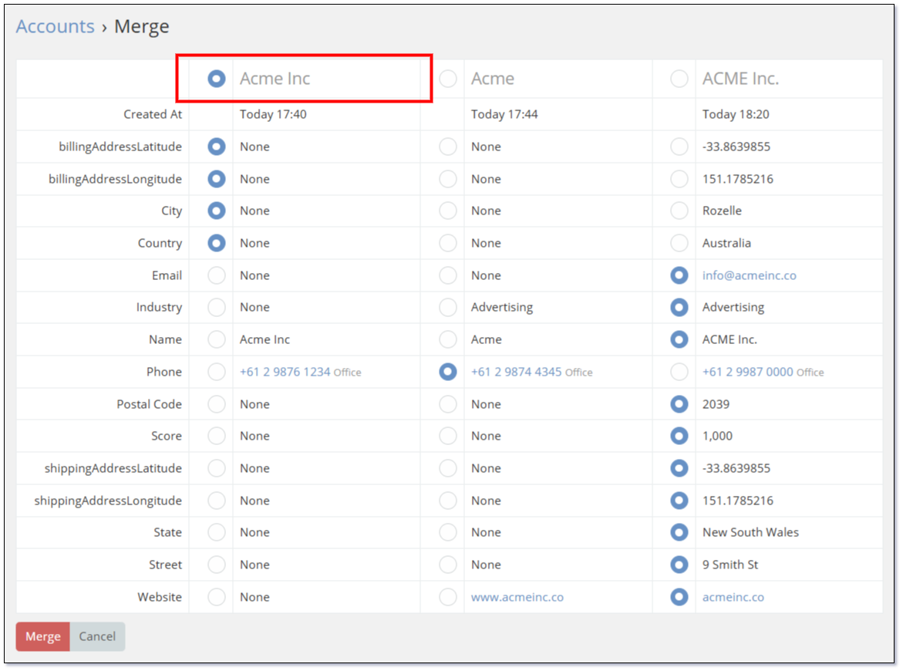Screen dimensions: 903x671
Task: Select phone +61 2 9987 0000 radio button
Action: pos(679,372)
